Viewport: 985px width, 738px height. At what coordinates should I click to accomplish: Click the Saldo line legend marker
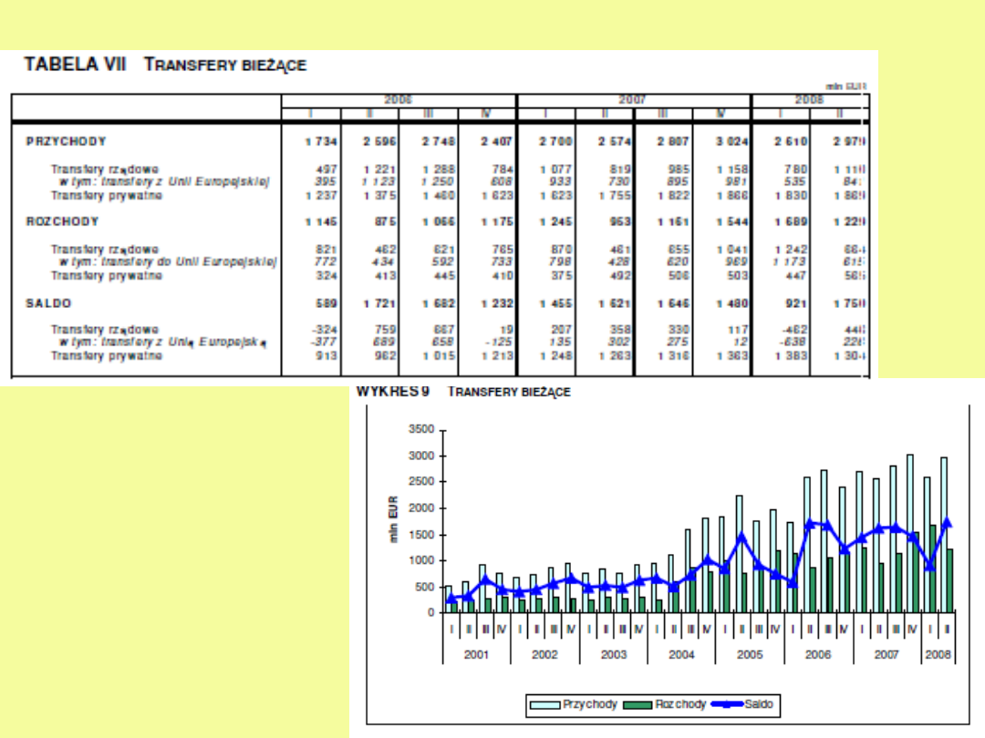[728, 705]
